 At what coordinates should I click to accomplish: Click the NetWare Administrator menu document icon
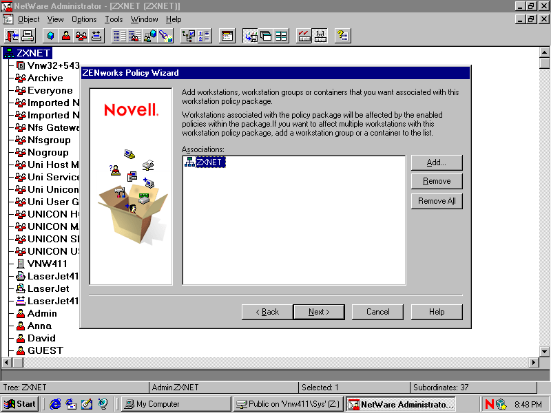tap(8, 19)
